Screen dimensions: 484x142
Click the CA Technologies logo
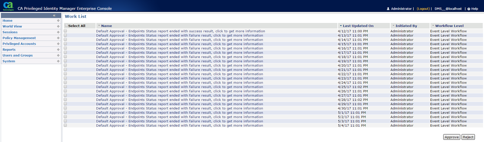[8, 6]
